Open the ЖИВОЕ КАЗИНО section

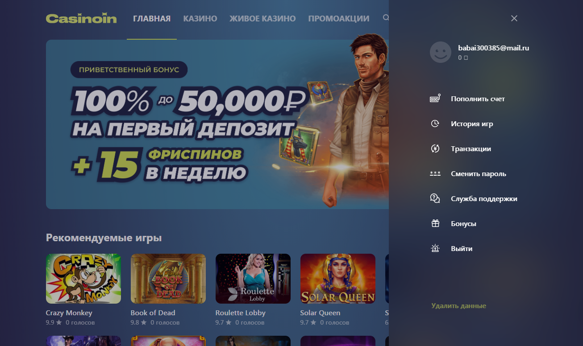tap(262, 19)
